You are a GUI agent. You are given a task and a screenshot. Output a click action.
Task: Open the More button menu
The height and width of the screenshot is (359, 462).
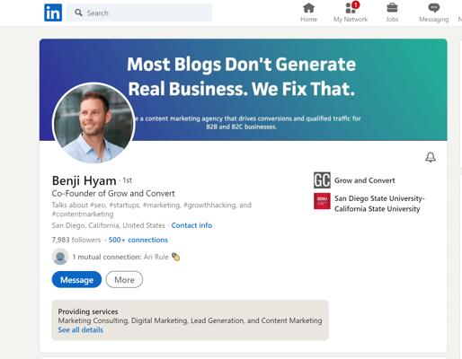pyautogui.click(x=124, y=280)
